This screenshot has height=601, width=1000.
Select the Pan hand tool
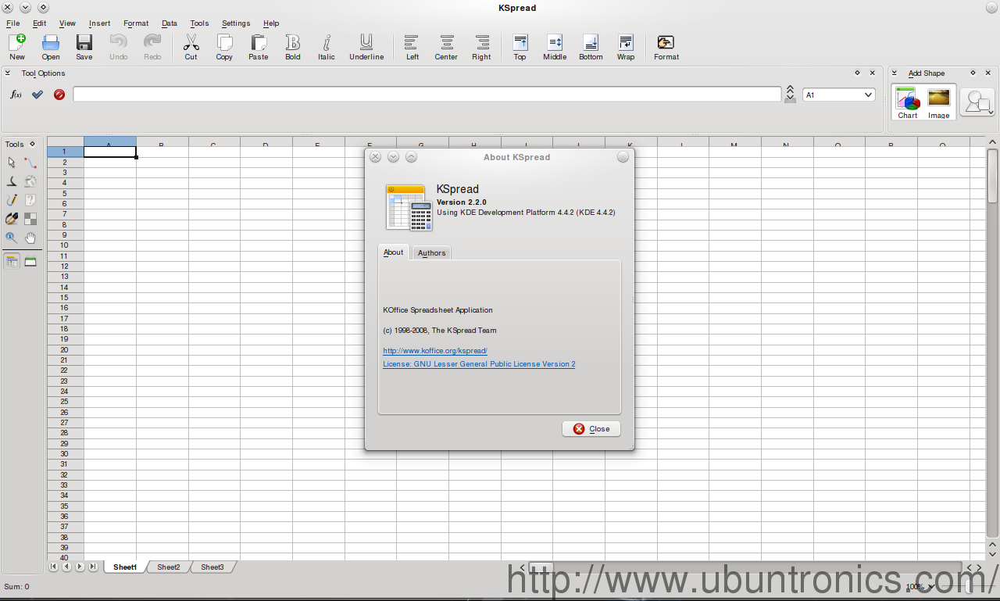click(30, 238)
